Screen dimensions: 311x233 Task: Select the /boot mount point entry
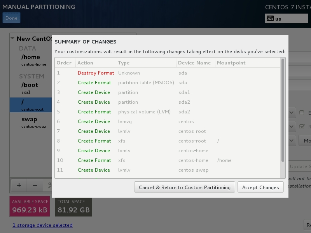point(31,88)
